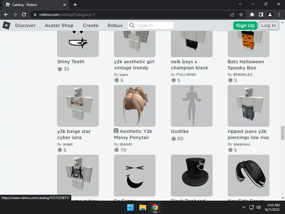
Task: Open Aesthetic Y2k Messy Ponytail title
Action: pos(133,135)
